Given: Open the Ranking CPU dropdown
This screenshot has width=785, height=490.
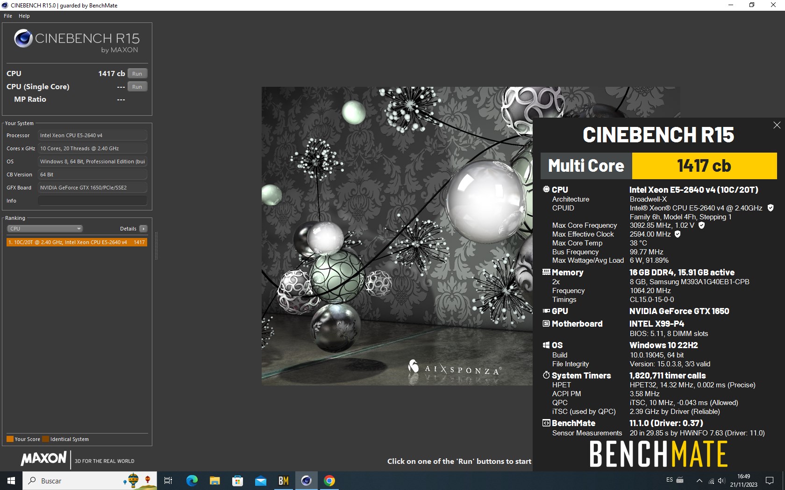Looking at the screenshot, I should point(45,229).
